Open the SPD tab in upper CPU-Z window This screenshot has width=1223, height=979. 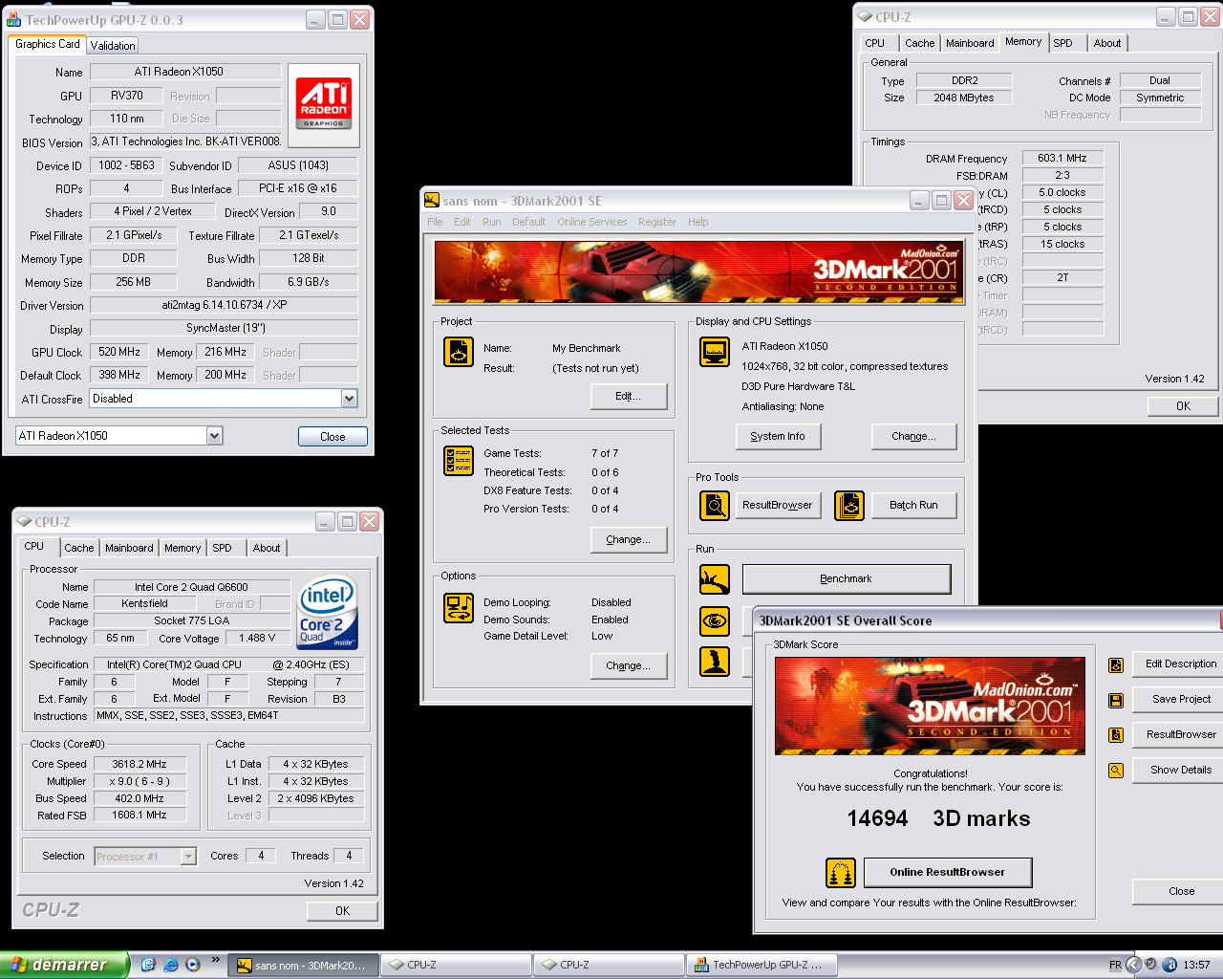click(x=1062, y=43)
